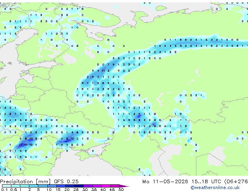Click the 0.5–1 mm legend color box

16,186
